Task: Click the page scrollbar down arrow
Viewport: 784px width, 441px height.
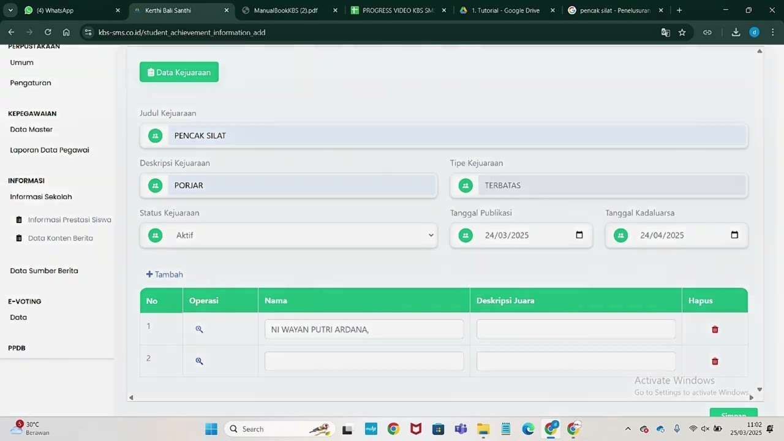Action: click(759, 389)
